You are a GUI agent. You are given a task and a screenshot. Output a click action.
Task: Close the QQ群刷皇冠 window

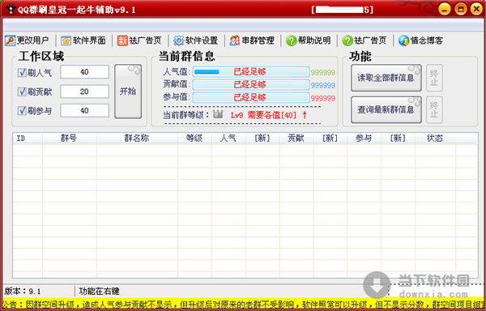476,9
